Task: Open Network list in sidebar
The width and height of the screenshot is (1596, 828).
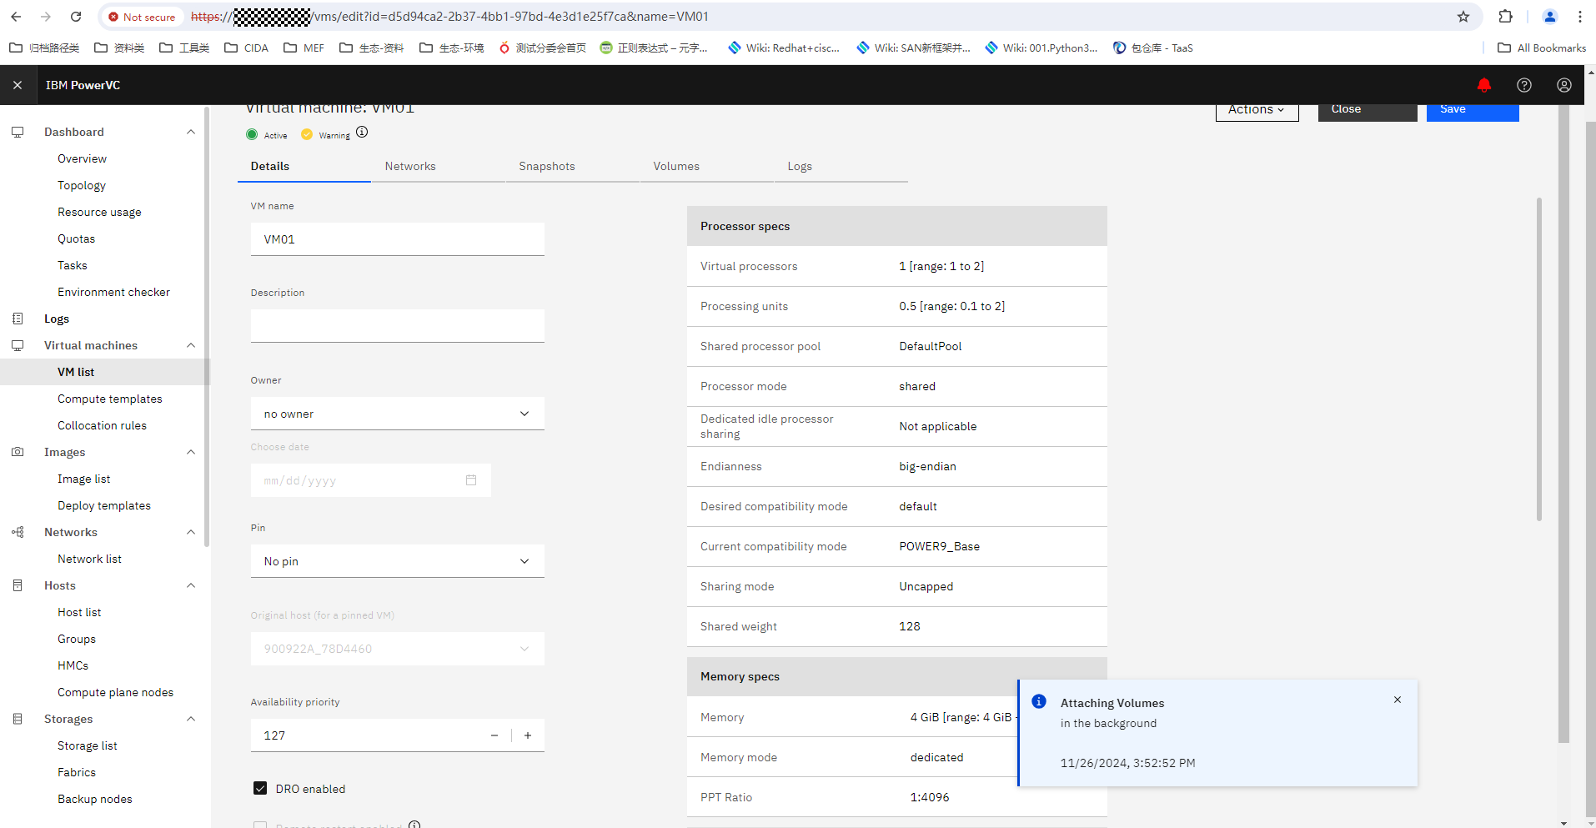Action: (89, 559)
